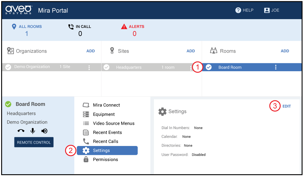Click the hang up phone icon
The image size is (304, 176).
coord(21,131)
